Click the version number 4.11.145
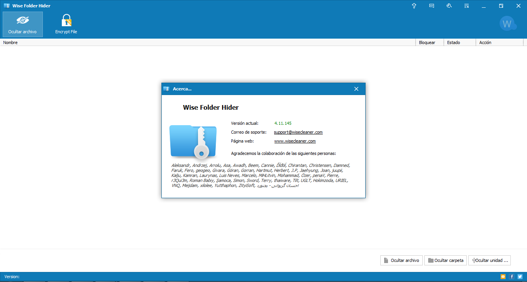Screen dimensions: 527x282 [x=283, y=123]
